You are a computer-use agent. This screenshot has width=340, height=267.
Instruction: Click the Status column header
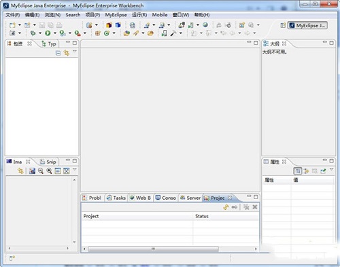click(226, 216)
